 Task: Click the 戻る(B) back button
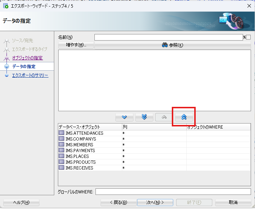(118, 202)
